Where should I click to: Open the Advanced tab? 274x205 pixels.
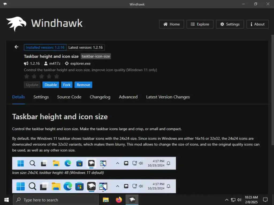128,97
